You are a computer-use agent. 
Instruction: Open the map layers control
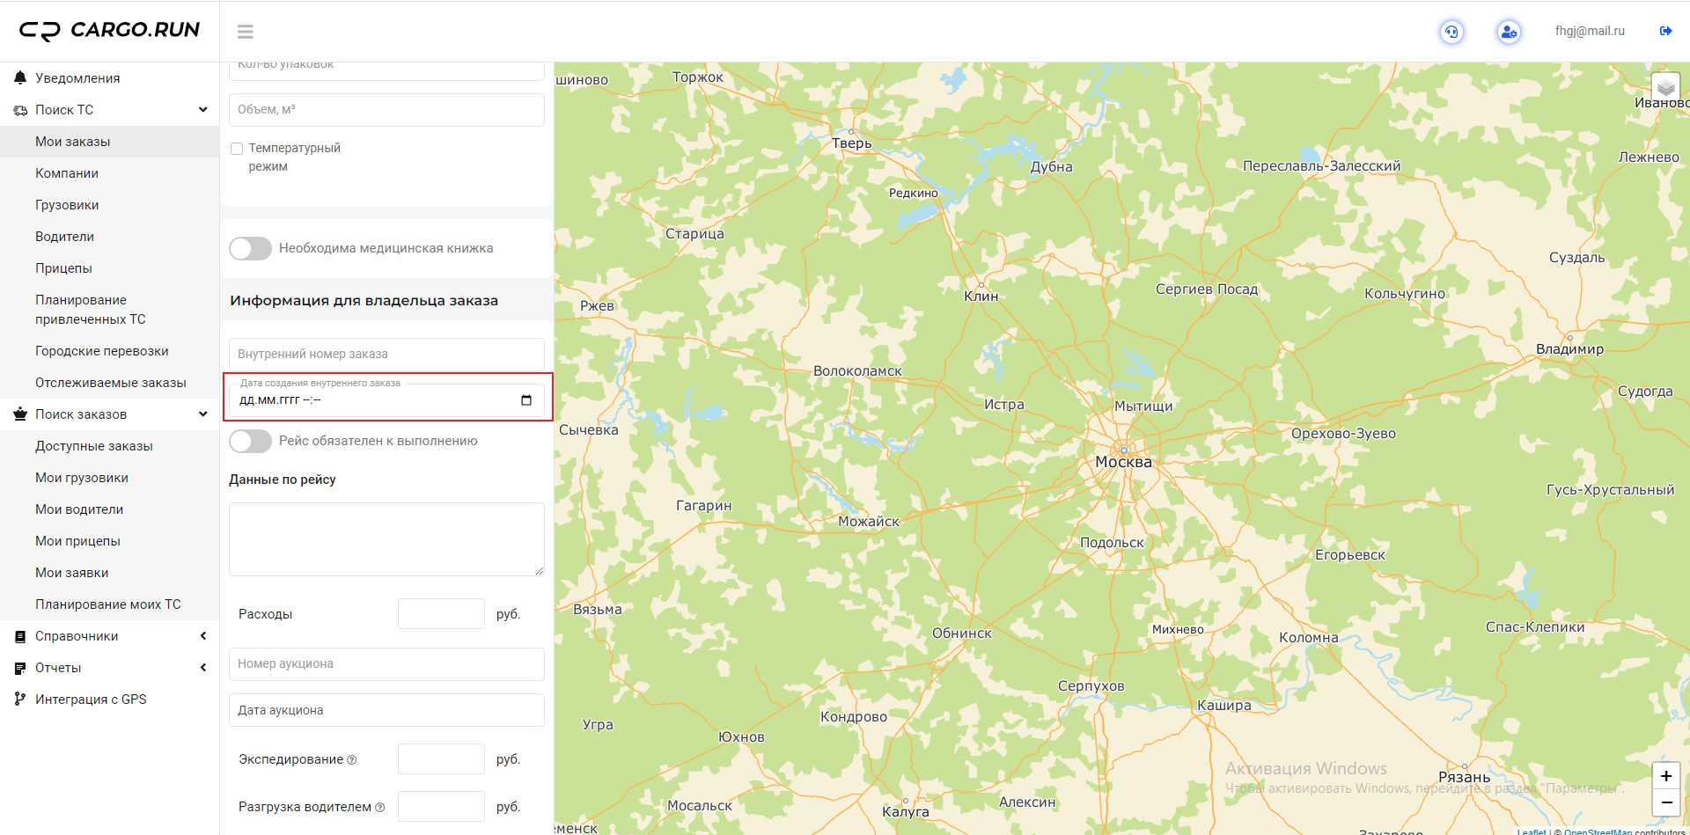[1665, 87]
